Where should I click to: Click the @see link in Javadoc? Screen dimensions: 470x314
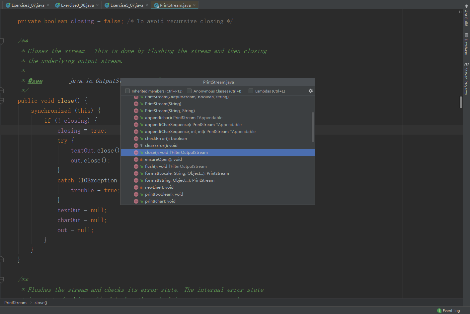pos(35,81)
